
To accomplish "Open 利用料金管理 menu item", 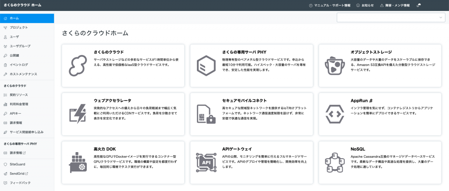I will coord(27,104).
